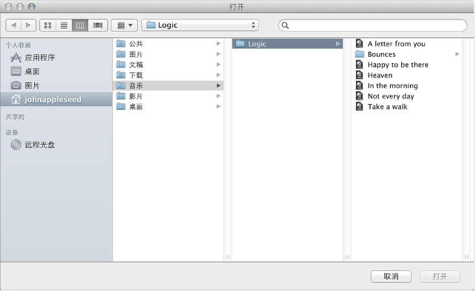The height and width of the screenshot is (291, 475).
Task: Go forward with the right arrow button
Action: pyautogui.click(x=28, y=25)
